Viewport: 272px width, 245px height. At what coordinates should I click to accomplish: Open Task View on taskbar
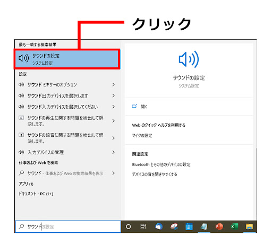pos(143,226)
